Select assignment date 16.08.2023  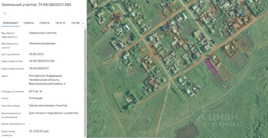coord(36,54)
